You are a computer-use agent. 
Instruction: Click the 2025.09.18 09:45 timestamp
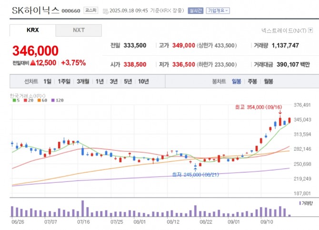pyautogui.click(x=129, y=10)
